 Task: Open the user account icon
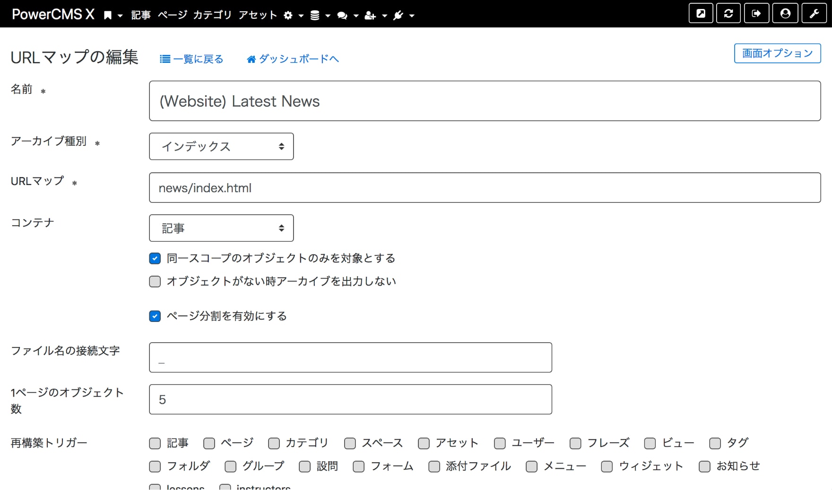tap(785, 13)
